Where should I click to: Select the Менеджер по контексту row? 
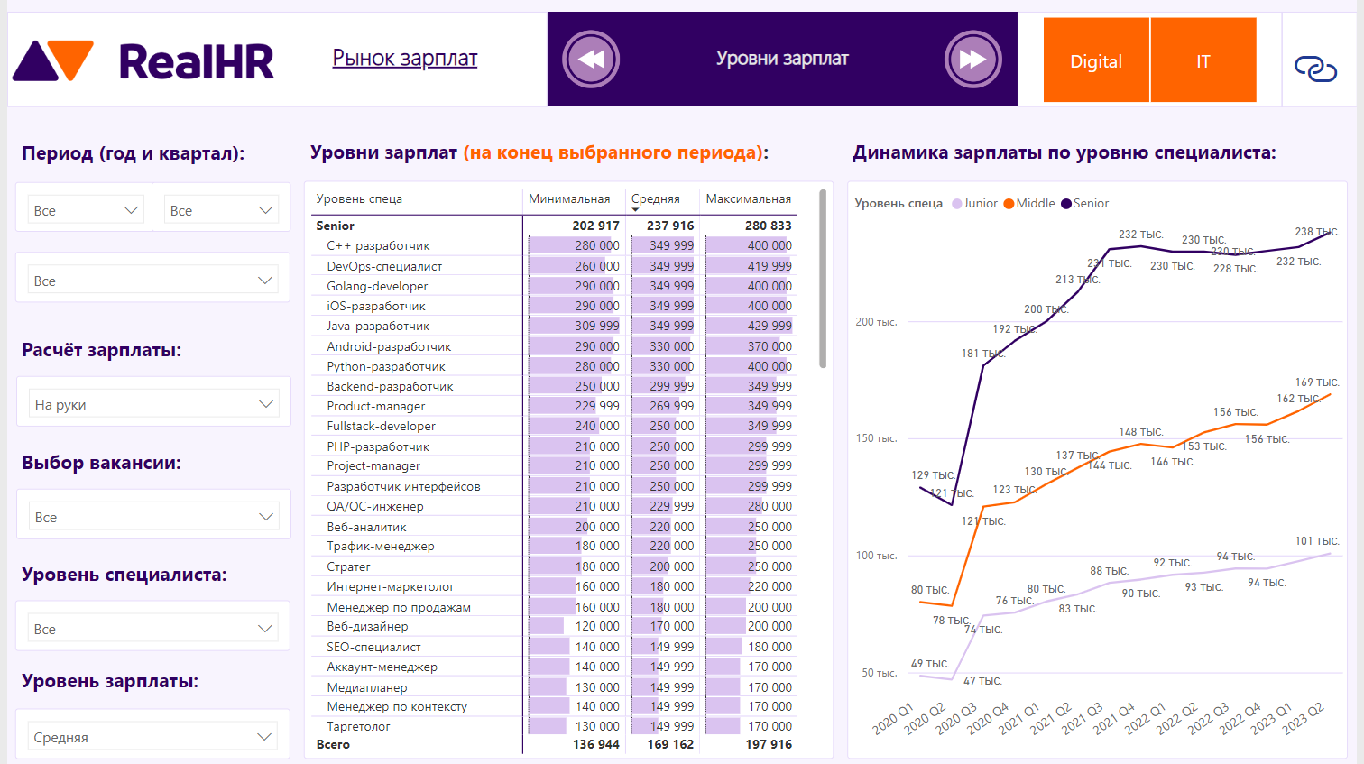(554, 706)
